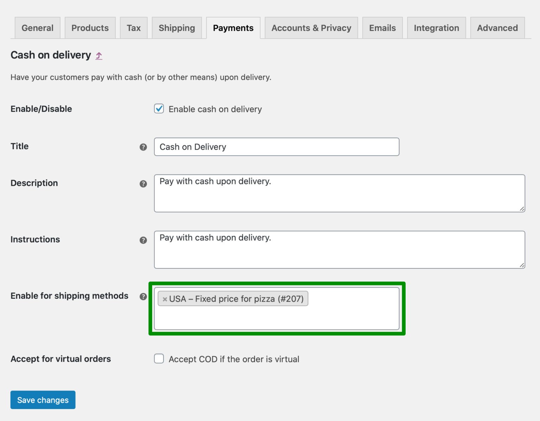Click the help icon beside Instructions
The image size is (540, 421).
143,240
